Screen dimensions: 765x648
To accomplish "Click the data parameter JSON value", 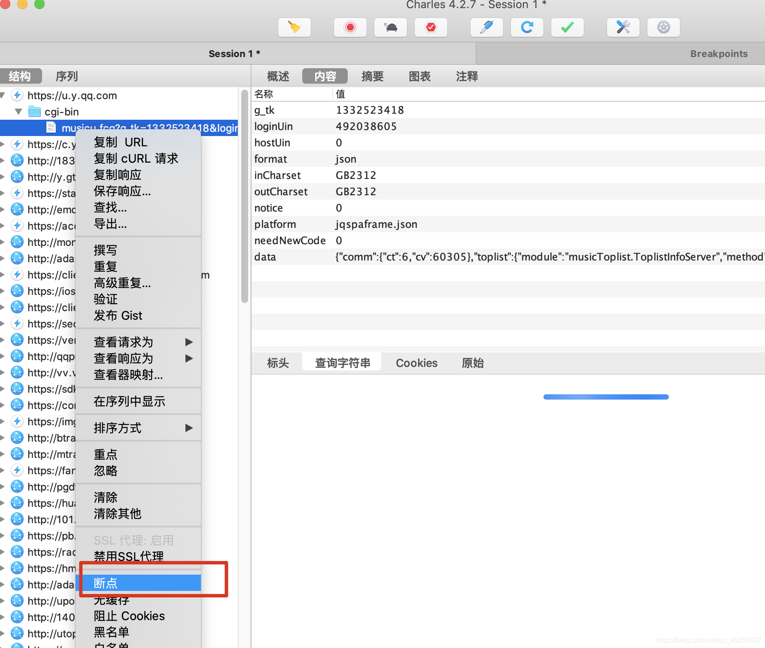I will 550,257.
